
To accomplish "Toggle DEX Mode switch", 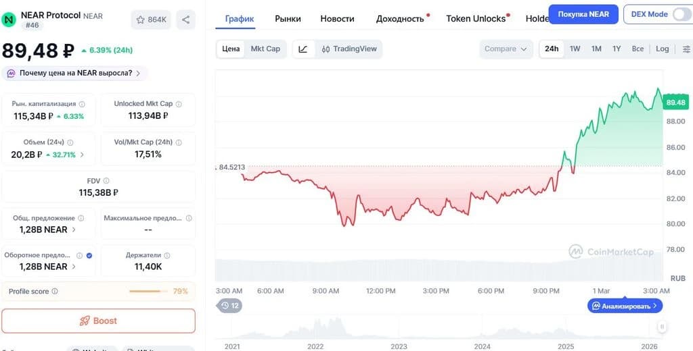I will pyautogui.click(x=681, y=14).
